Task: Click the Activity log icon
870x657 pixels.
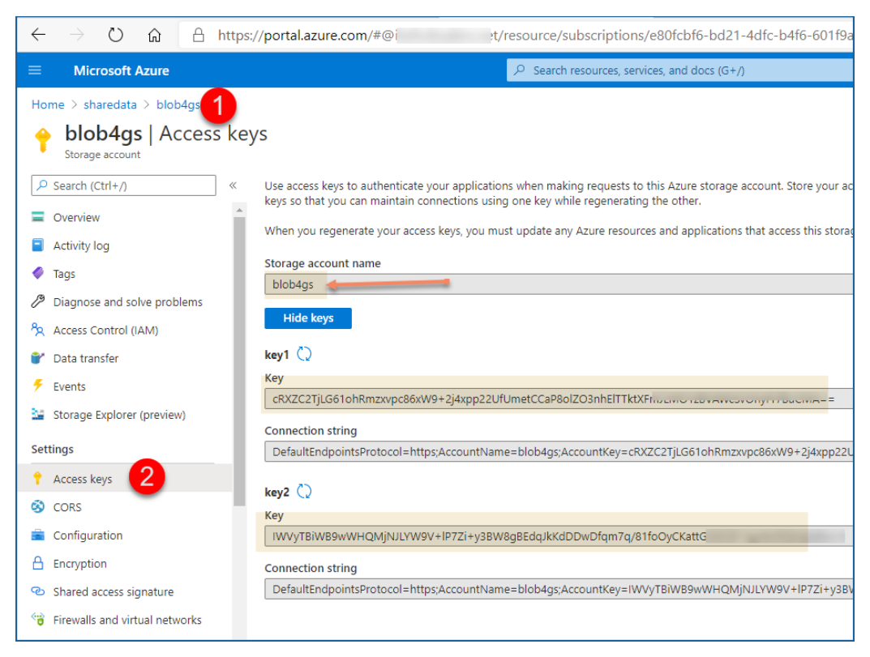Action: (38, 245)
